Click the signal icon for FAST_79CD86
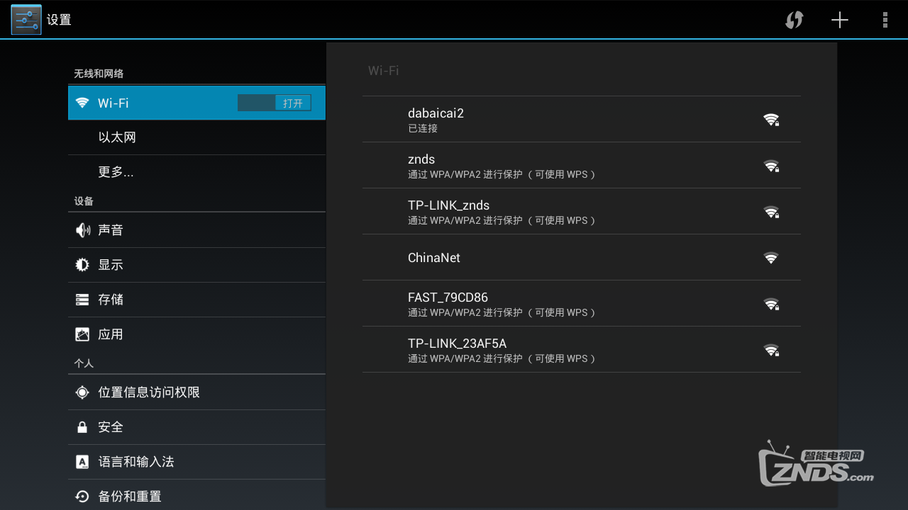Image resolution: width=908 pixels, height=510 pixels. (x=771, y=304)
